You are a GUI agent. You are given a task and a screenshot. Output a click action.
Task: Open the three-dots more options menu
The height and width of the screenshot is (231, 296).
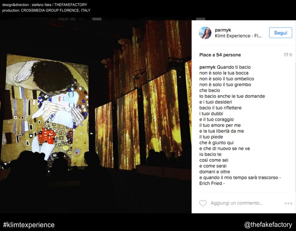[288, 203]
